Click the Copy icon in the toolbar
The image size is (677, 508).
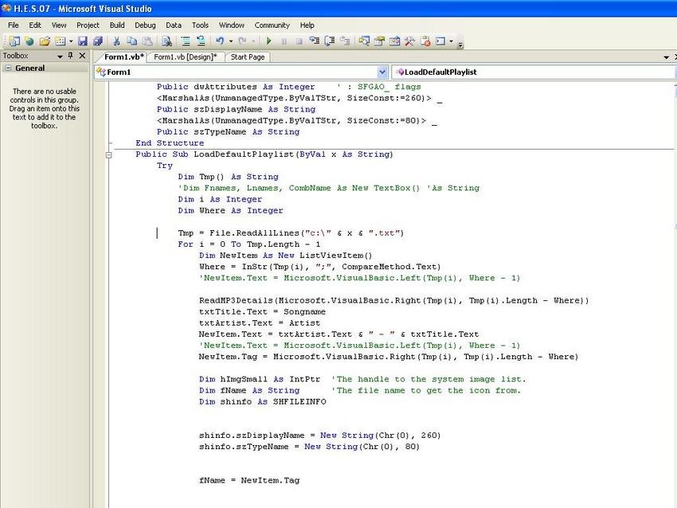click(131, 41)
